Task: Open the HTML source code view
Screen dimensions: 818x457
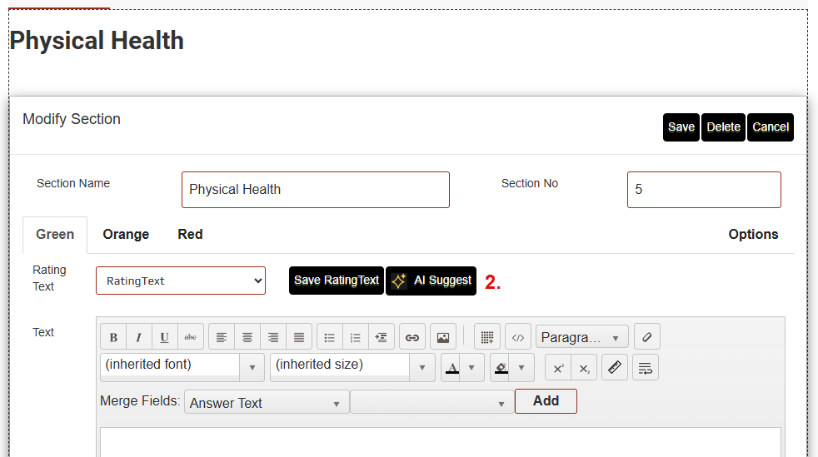Action: 518,337
